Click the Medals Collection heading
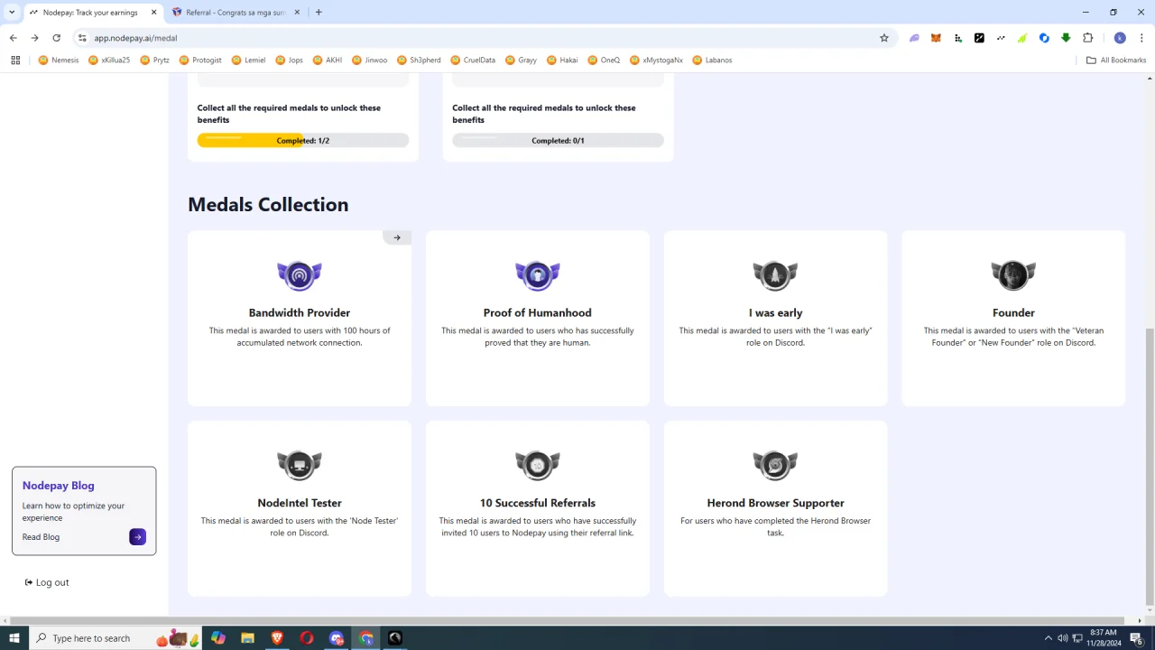Image resolution: width=1155 pixels, height=650 pixels. click(268, 205)
